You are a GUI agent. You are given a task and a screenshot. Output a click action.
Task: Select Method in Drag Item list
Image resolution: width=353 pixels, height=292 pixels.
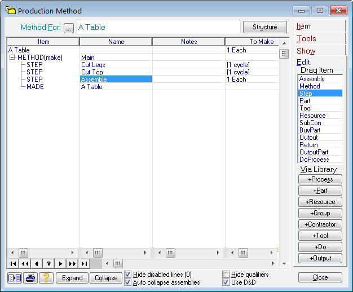click(x=320, y=86)
